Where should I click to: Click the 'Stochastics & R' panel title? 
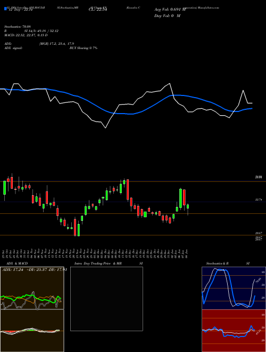[x=218, y=263]
